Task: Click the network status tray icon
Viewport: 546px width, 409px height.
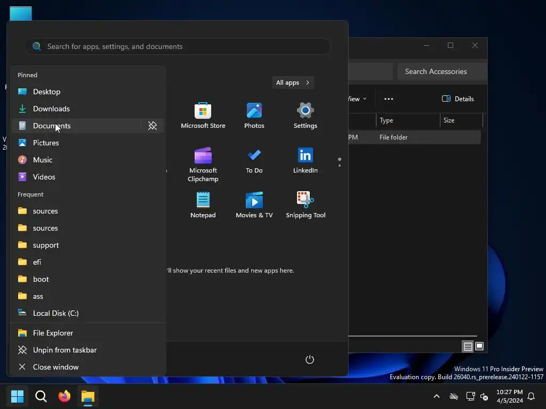Action: (x=470, y=396)
